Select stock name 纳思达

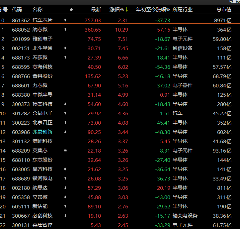pyautogui.click(x=40, y=188)
